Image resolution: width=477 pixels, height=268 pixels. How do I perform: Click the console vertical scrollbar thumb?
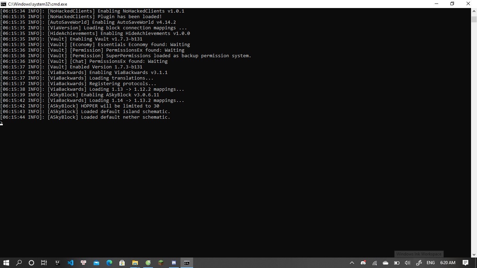[474, 19]
